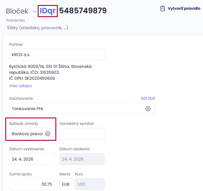203x191 pixels.
Task: Open the 501 000 account link
Action: point(148,99)
